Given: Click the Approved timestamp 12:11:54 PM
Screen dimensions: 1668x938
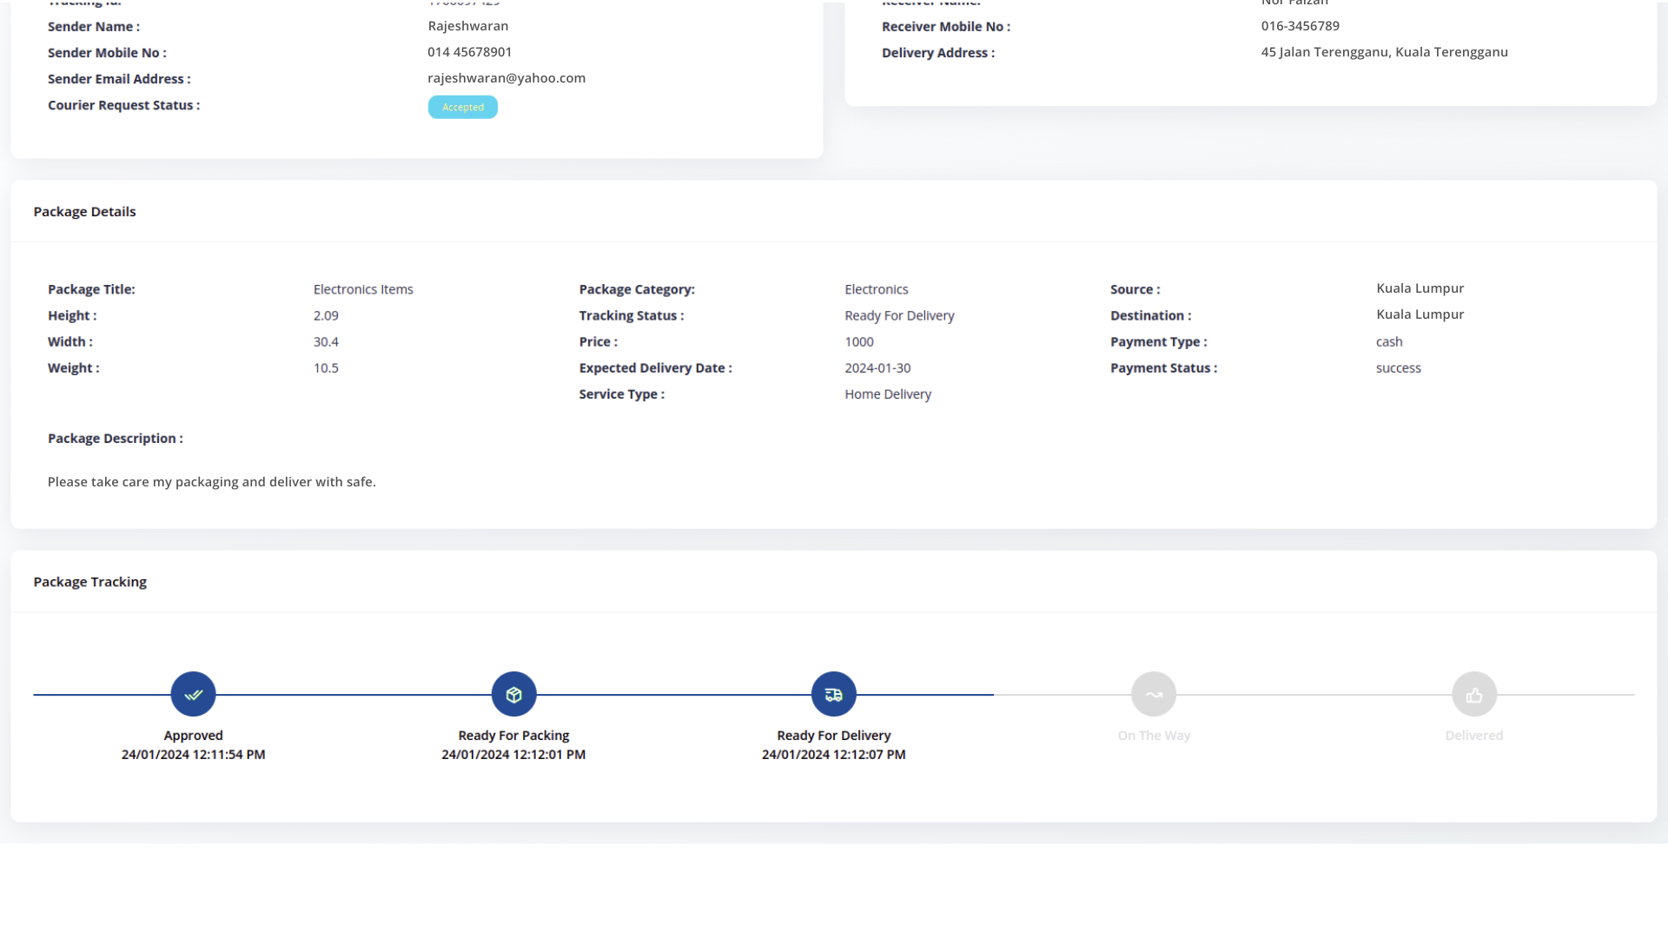Looking at the screenshot, I should tap(193, 755).
